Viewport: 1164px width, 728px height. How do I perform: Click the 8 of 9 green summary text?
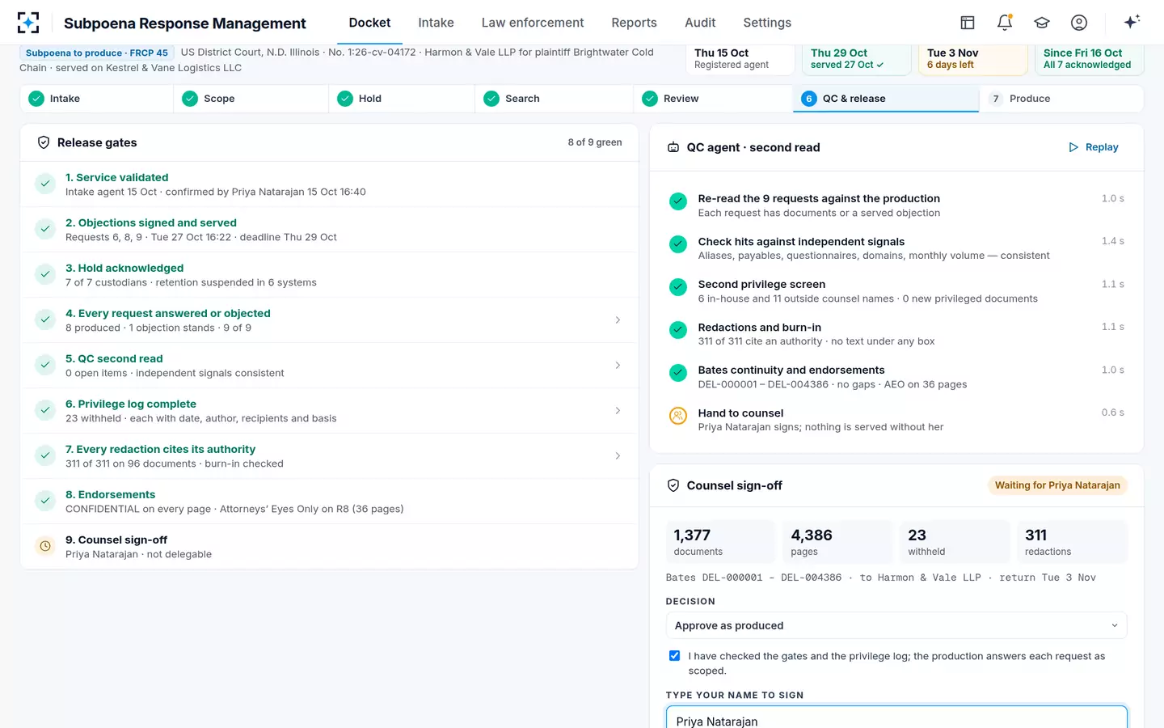tap(595, 142)
